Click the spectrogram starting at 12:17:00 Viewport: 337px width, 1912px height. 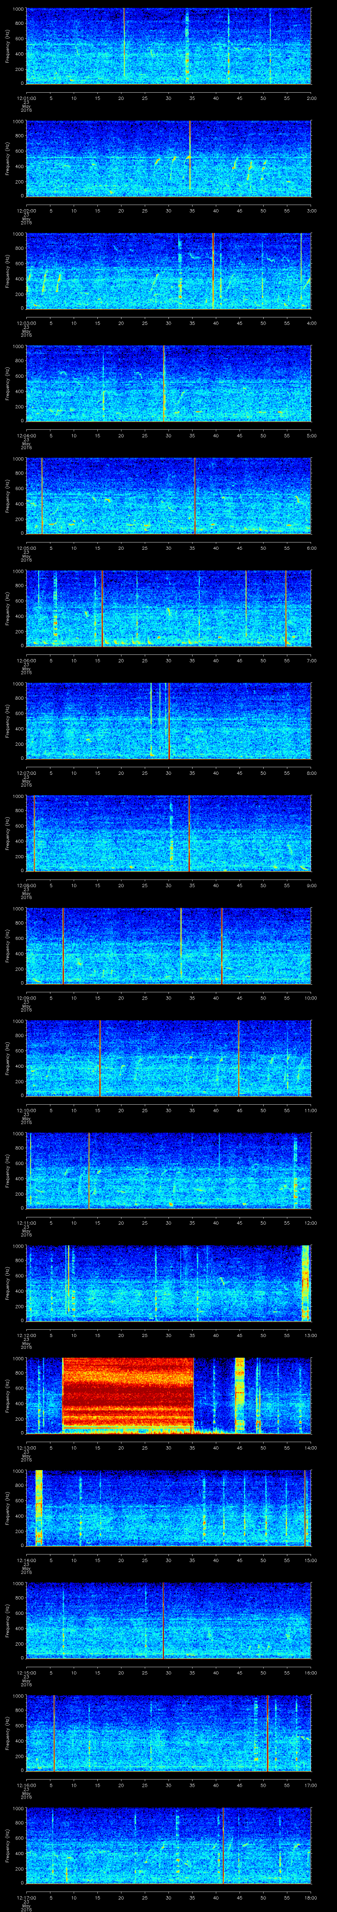[x=169, y=1845]
